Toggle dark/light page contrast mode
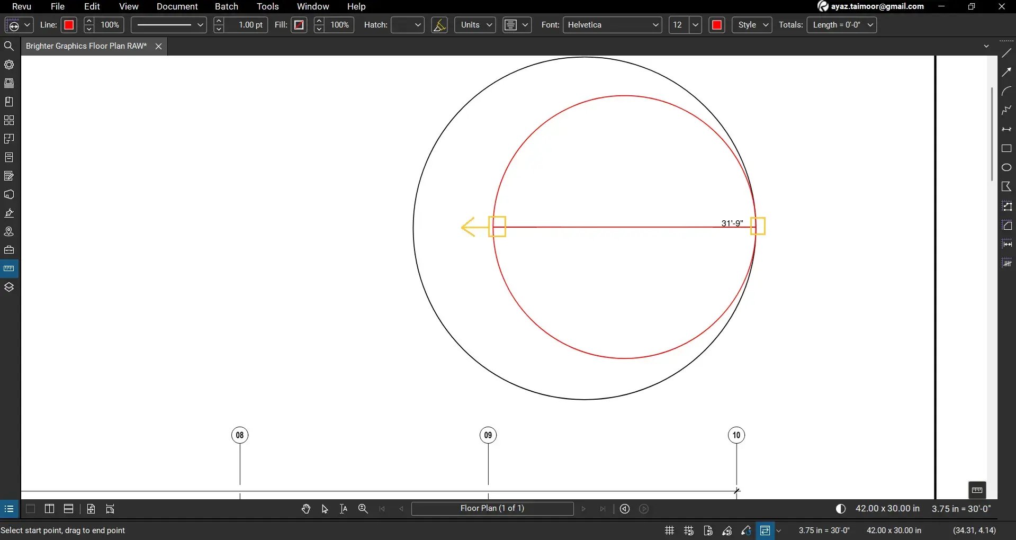The image size is (1016, 540). 840,509
